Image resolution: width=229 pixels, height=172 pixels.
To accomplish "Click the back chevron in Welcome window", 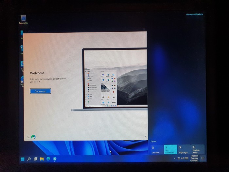I will tap(146, 136).
